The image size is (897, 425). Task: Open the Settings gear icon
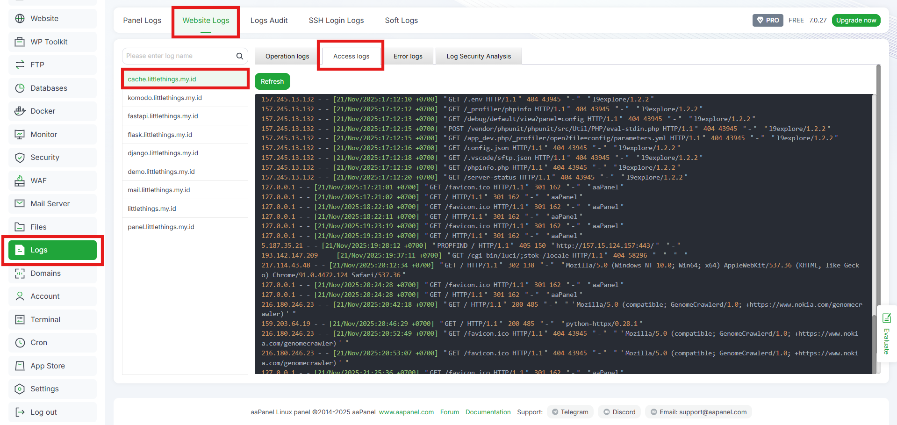(x=20, y=389)
